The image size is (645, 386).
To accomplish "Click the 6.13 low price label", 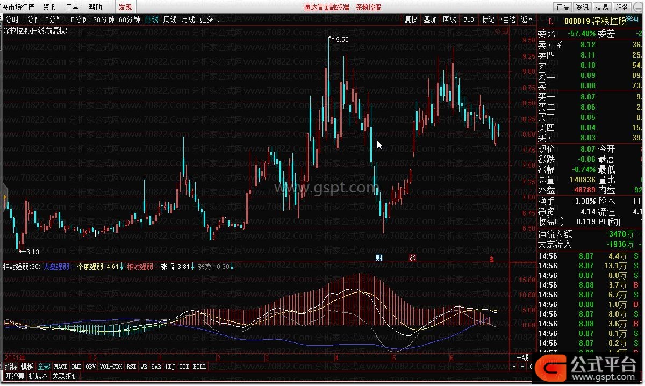I will coord(33,251).
